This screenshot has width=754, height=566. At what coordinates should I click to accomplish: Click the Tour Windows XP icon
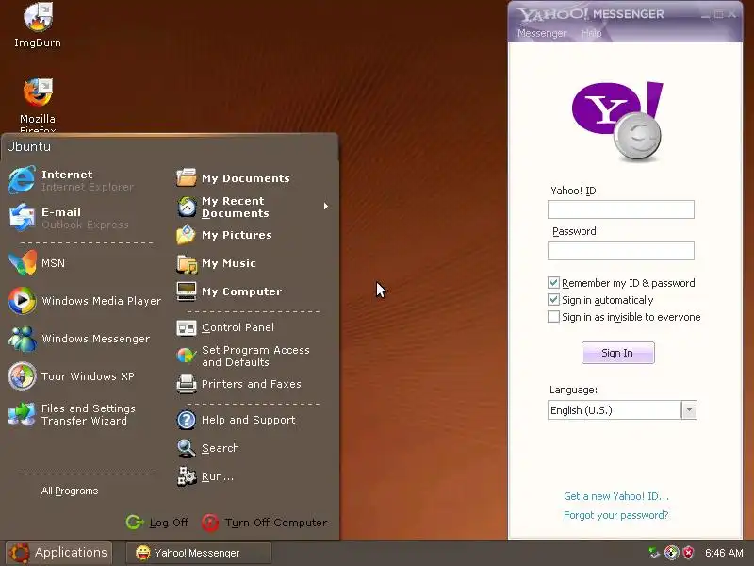click(x=22, y=375)
